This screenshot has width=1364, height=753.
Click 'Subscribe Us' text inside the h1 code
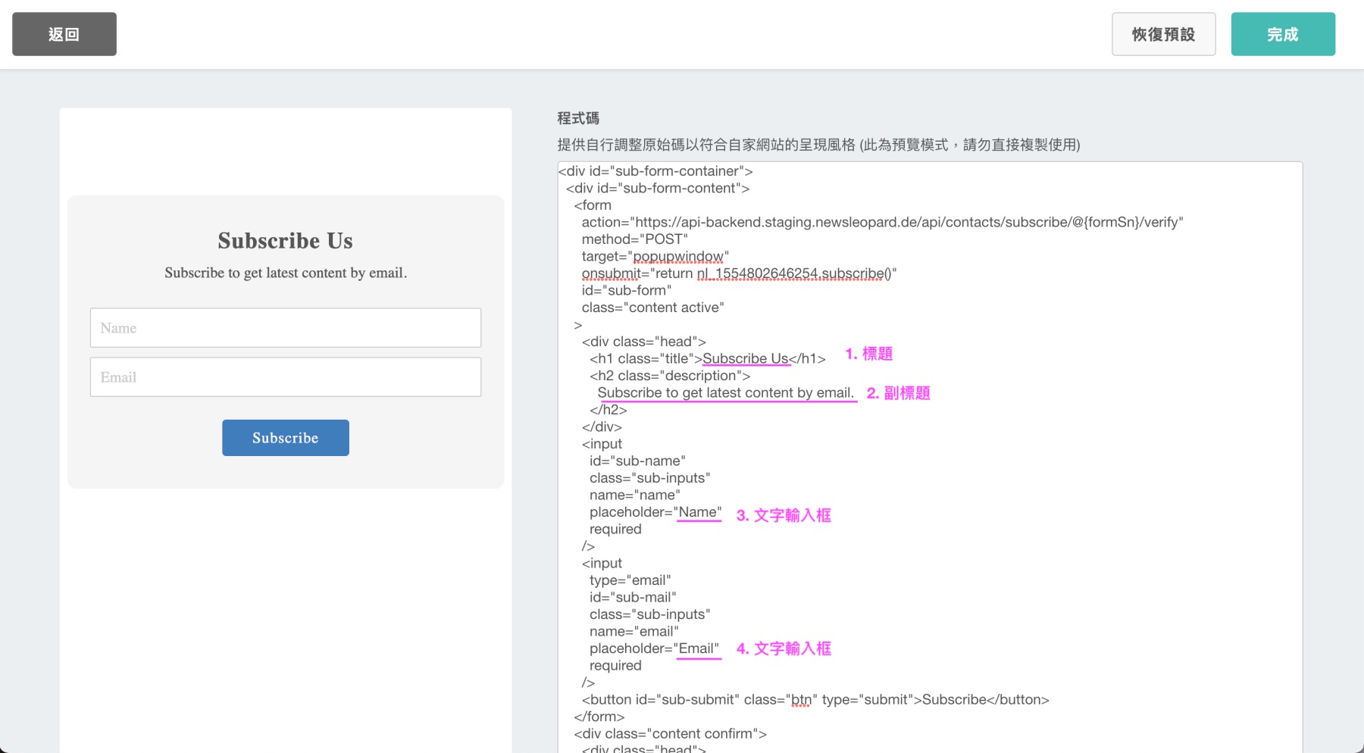tap(746, 358)
